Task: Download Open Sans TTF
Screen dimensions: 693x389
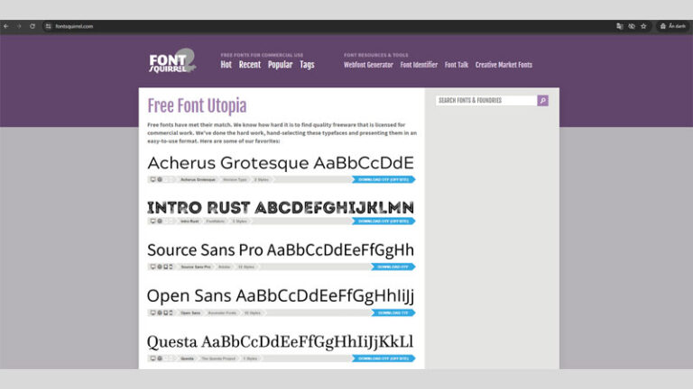Action: coord(393,312)
